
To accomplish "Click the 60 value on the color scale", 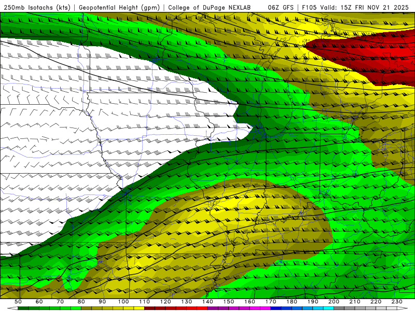I will tap(39, 302).
